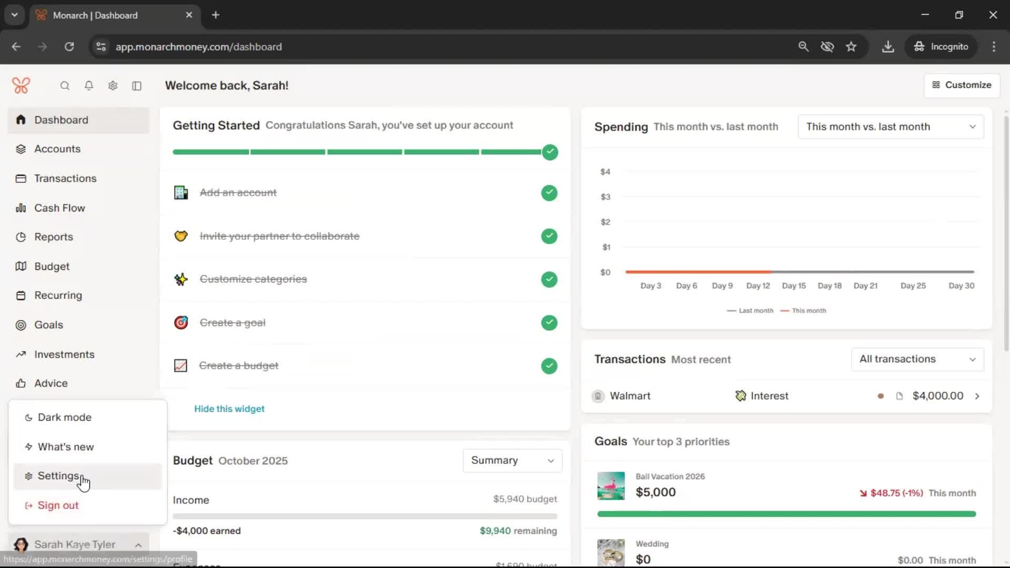The image size is (1010, 568).
Task: Open search via magnifier icon in sidebar
Action: [x=65, y=86]
